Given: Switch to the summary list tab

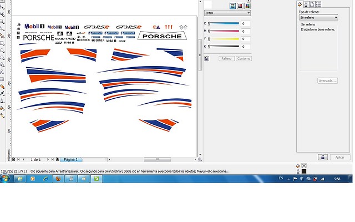Looking at the screenshot, I should (x=318, y=4).
